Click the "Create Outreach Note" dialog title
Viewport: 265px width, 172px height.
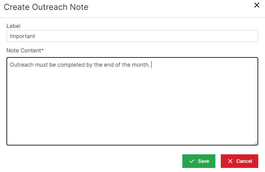point(46,7)
